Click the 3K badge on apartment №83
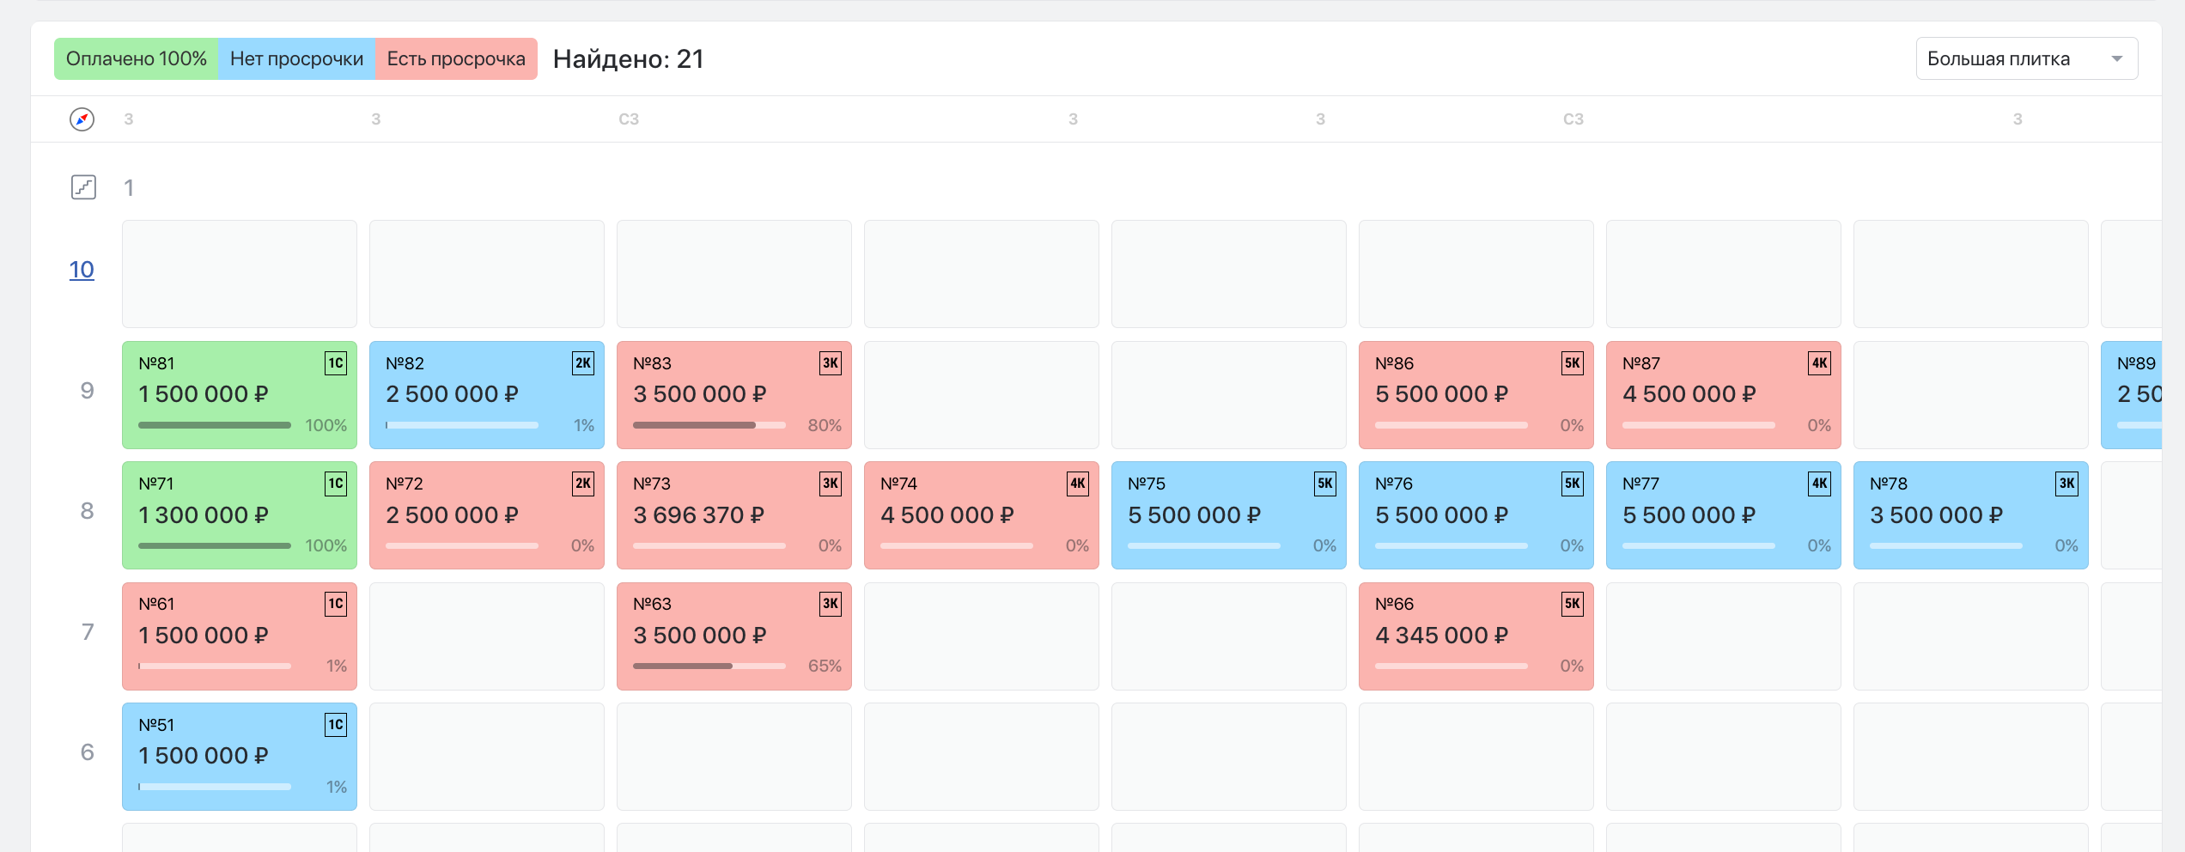 [831, 363]
